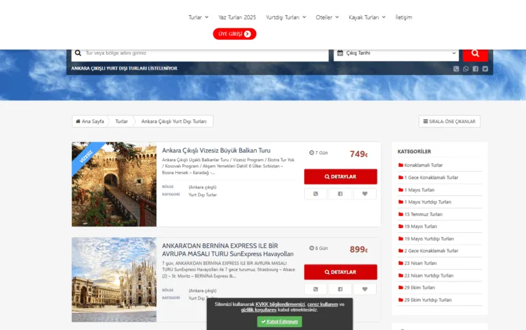Click folder icon beside Konaklamalı Turlar
The height and width of the screenshot is (330, 526).
click(401, 165)
